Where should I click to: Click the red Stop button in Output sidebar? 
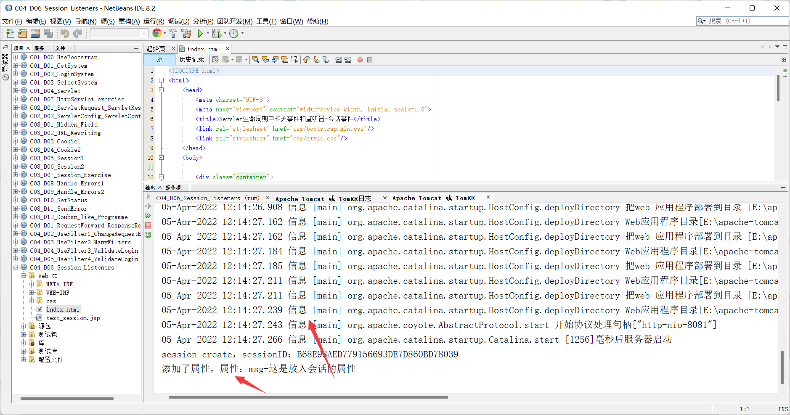[148, 225]
